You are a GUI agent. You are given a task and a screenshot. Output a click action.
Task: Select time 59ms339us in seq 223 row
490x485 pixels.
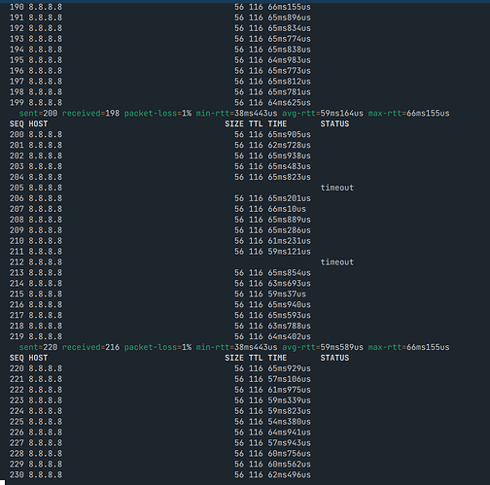[x=289, y=400]
